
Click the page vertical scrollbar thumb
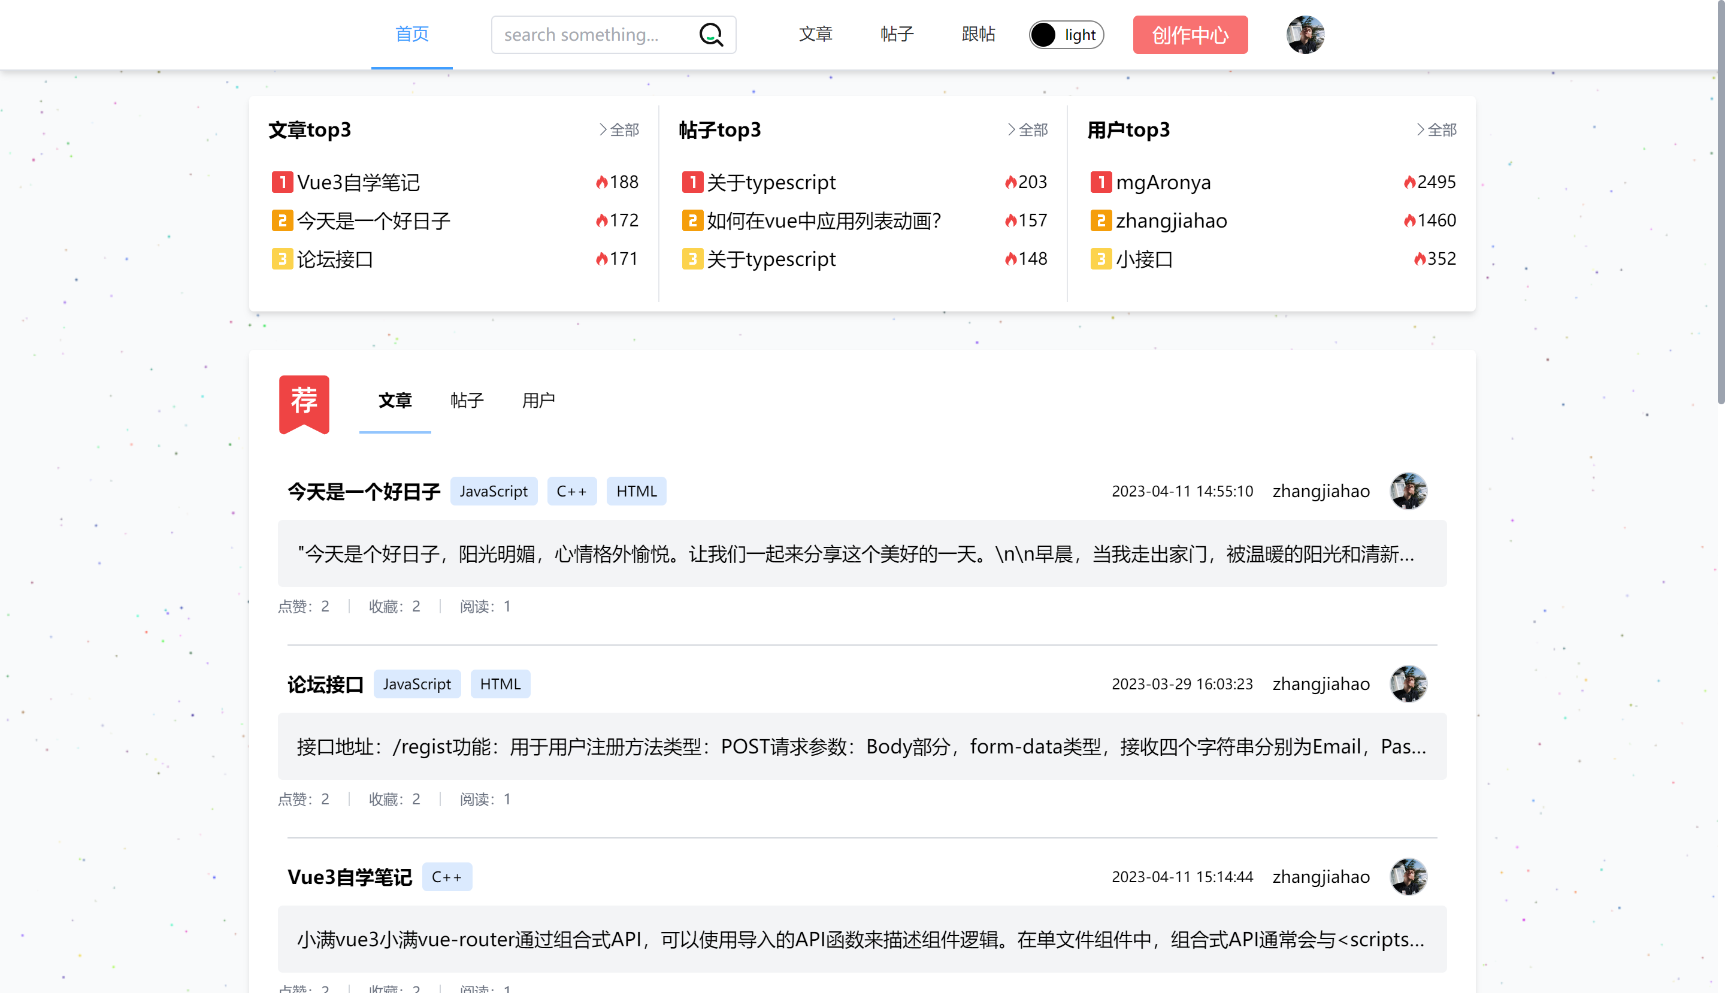tap(1721, 202)
